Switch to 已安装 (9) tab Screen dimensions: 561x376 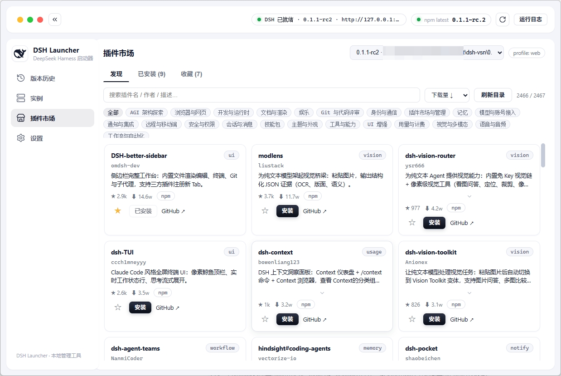151,74
